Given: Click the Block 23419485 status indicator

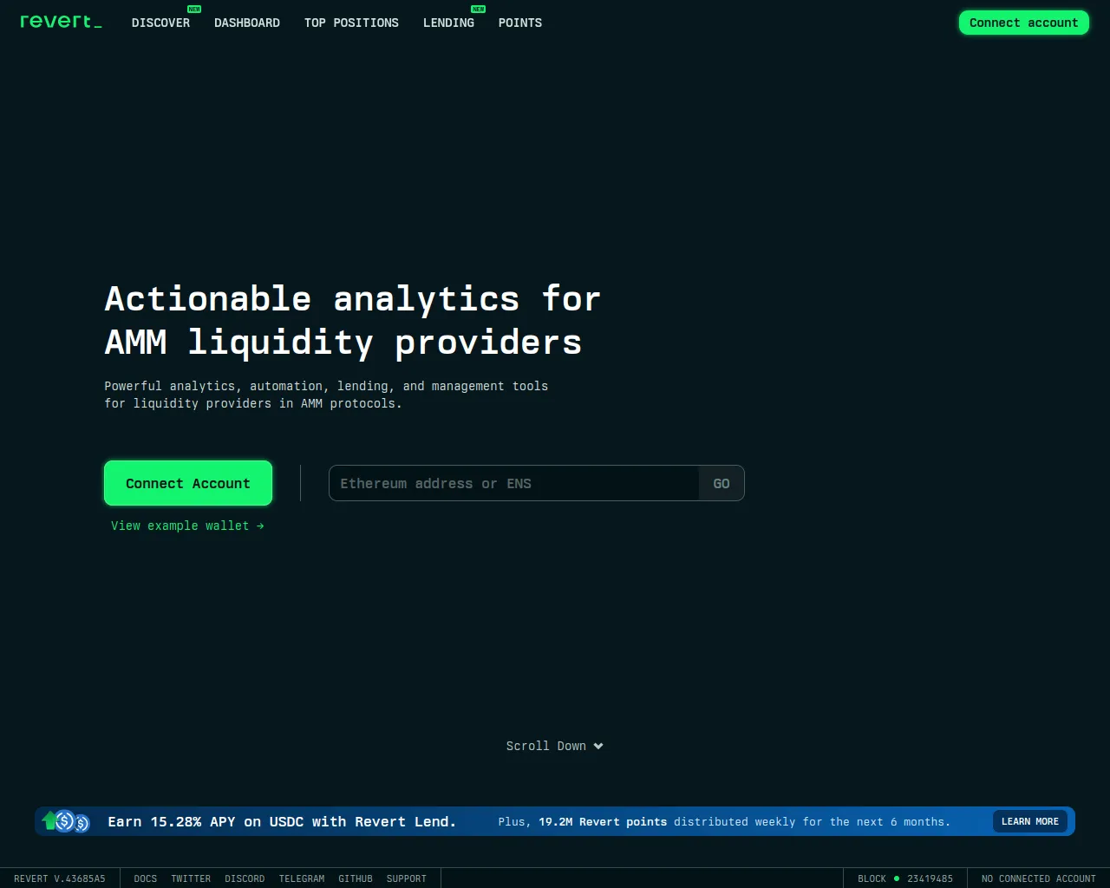Looking at the screenshot, I should click(905, 878).
